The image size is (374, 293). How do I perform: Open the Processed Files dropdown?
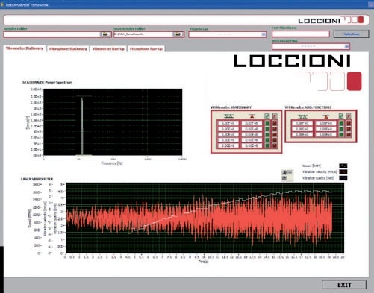pyautogui.click(x=311, y=46)
